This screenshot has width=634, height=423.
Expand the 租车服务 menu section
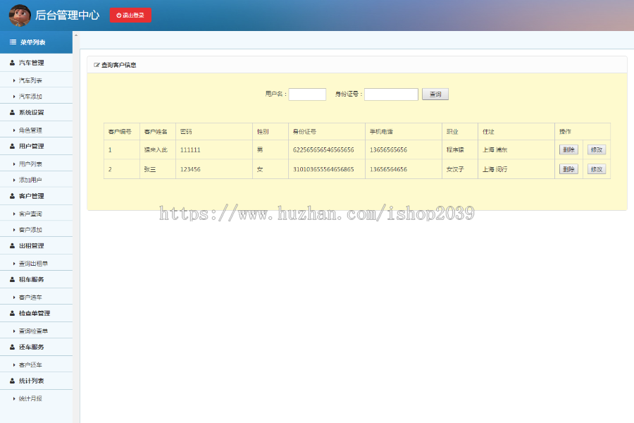[36, 279]
